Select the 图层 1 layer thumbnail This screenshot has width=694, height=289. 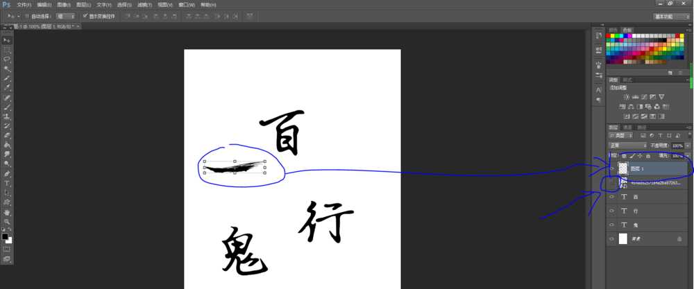click(x=623, y=168)
